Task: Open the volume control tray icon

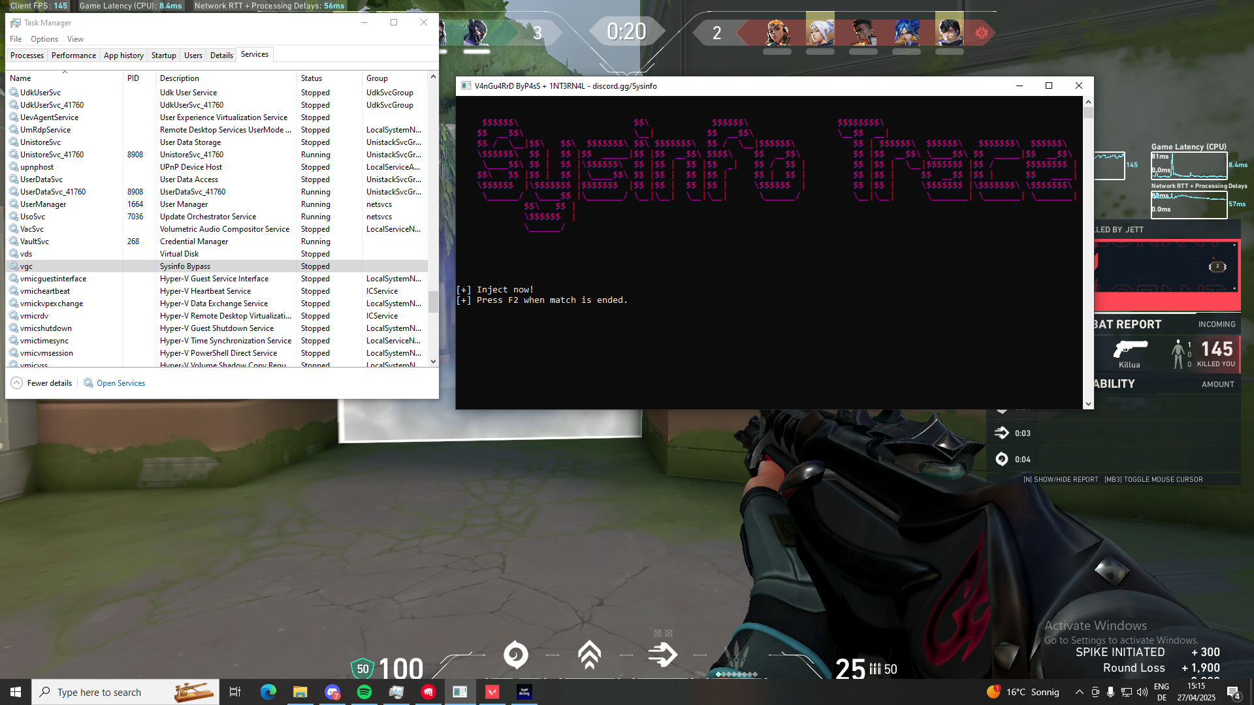Action: click(1142, 692)
